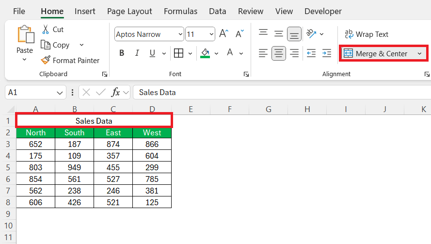Select the North header cell

[x=36, y=132]
